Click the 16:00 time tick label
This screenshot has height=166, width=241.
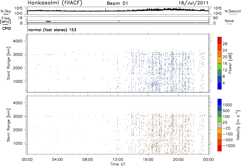(x=148, y=160)
